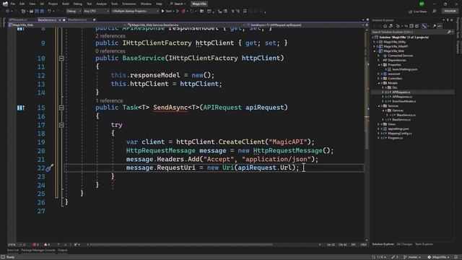Screen dimensions: 462x260
Task: Collapse the MagicVilla_Web project node
Action: [375, 51]
